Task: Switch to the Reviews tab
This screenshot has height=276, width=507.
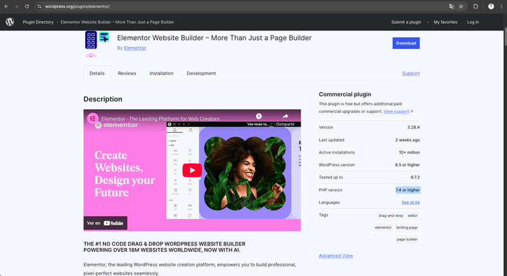Action: (x=127, y=73)
